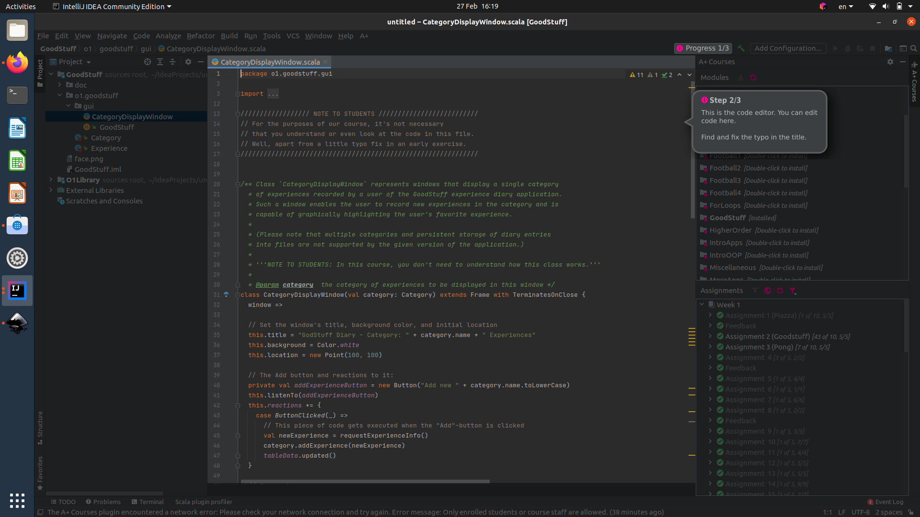Click Search Everywhere magnifier icon
920x517 pixels.
pos(914,48)
